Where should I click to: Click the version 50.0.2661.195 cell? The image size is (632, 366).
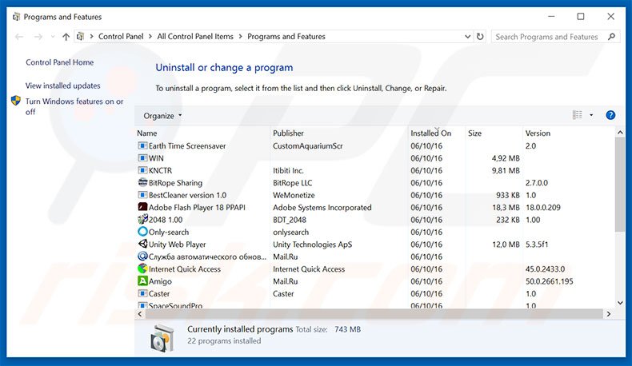[x=549, y=281]
